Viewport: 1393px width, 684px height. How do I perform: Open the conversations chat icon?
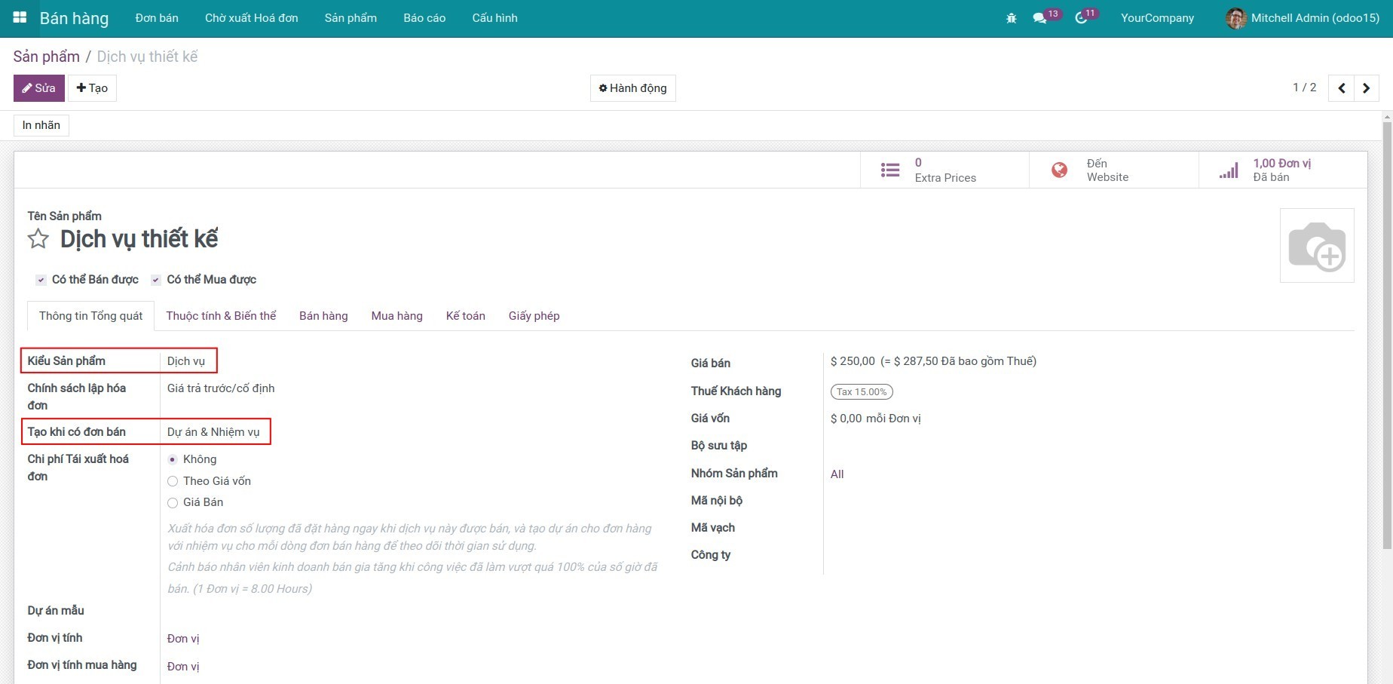tap(1039, 18)
